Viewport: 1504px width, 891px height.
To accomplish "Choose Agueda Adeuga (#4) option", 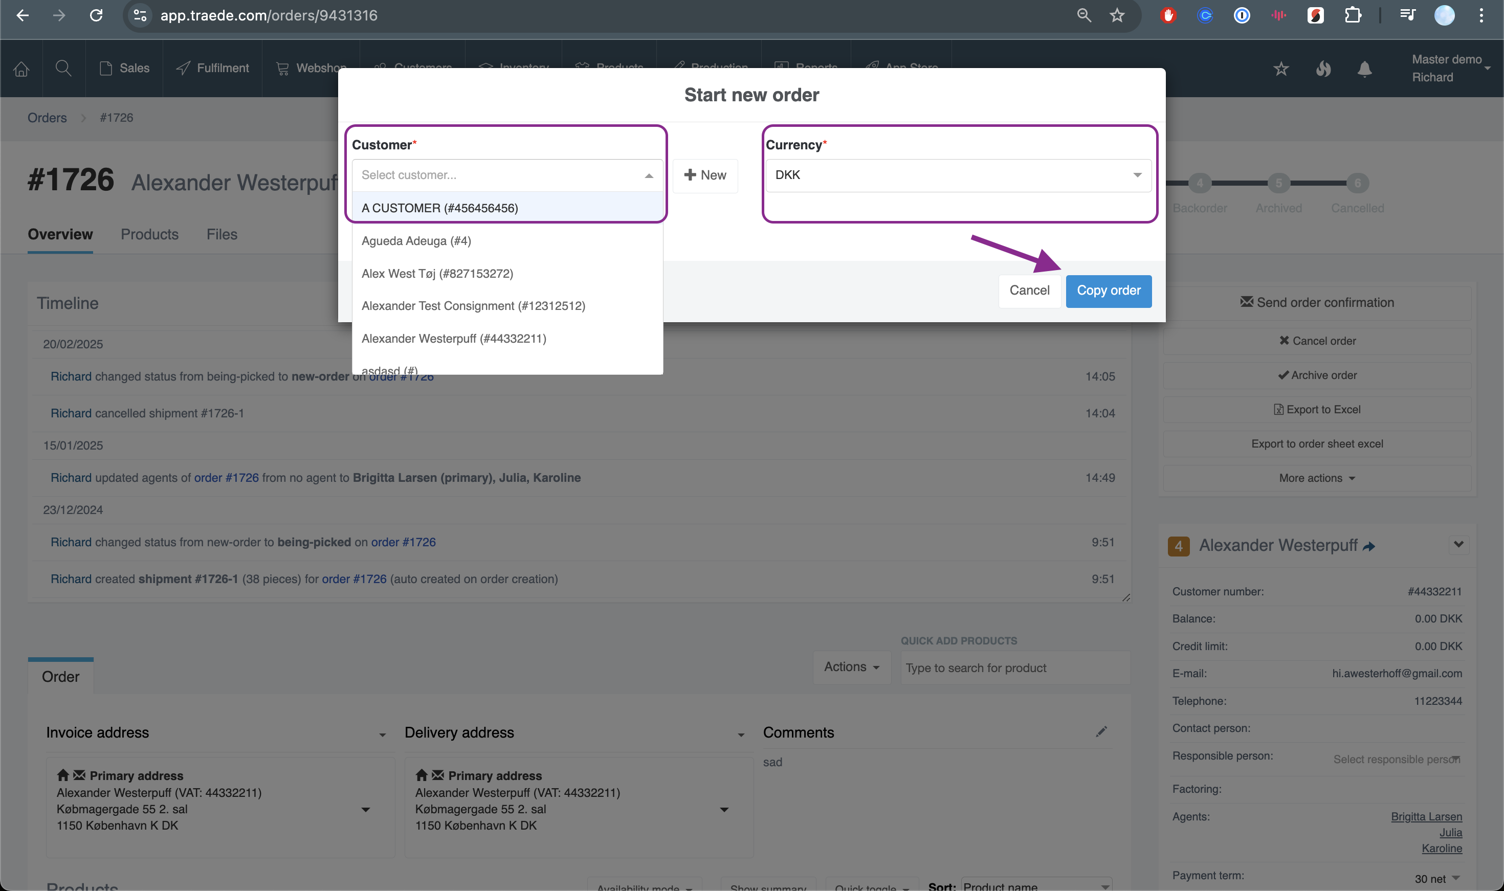I will 507,241.
